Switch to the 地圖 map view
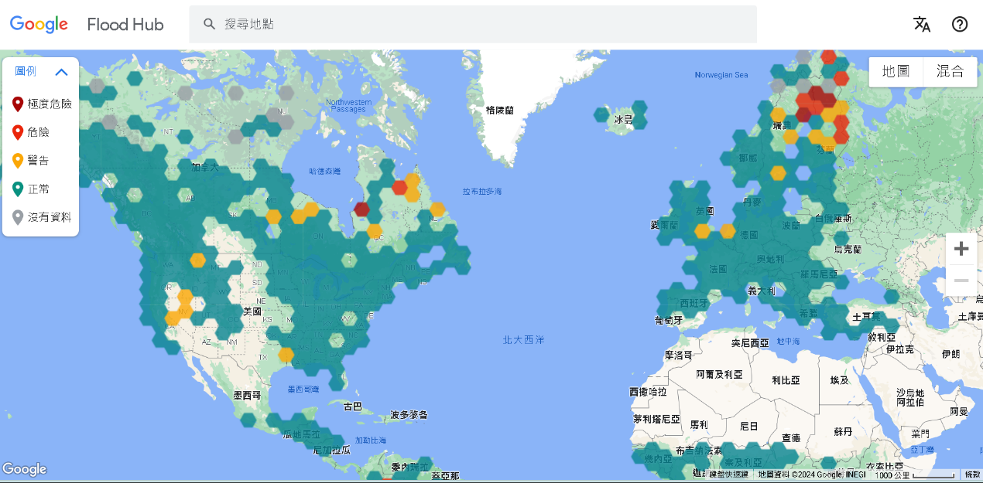 coord(896,71)
